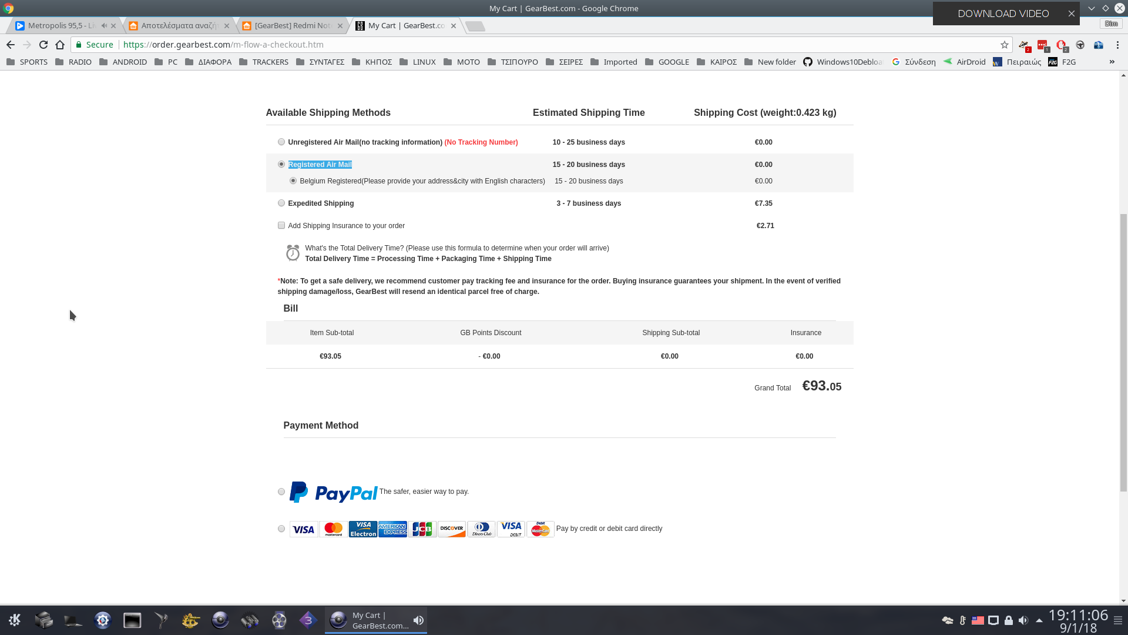This screenshot has height=635, width=1128.
Task: Open Chrome three-dot menu
Action: pos(1117,45)
